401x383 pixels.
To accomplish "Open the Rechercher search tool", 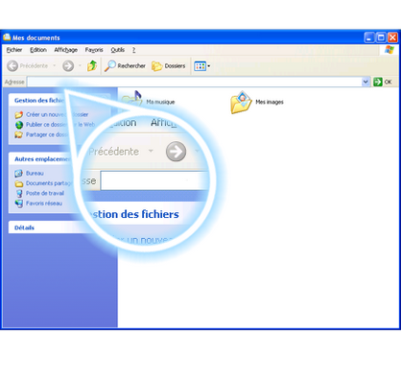I will (126, 66).
